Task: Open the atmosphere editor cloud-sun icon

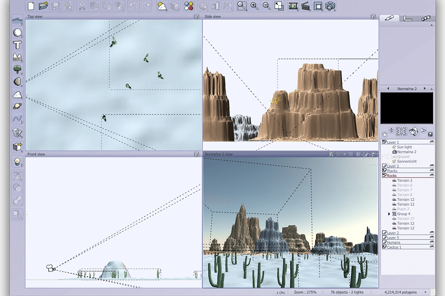Action: pyautogui.click(x=162, y=6)
